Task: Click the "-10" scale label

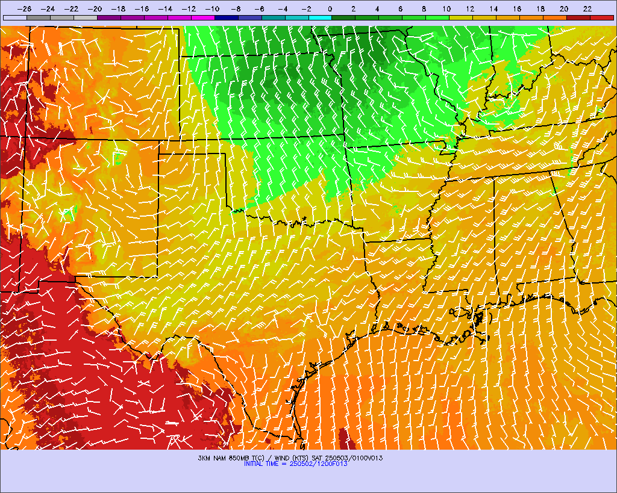Action: (212, 8)
